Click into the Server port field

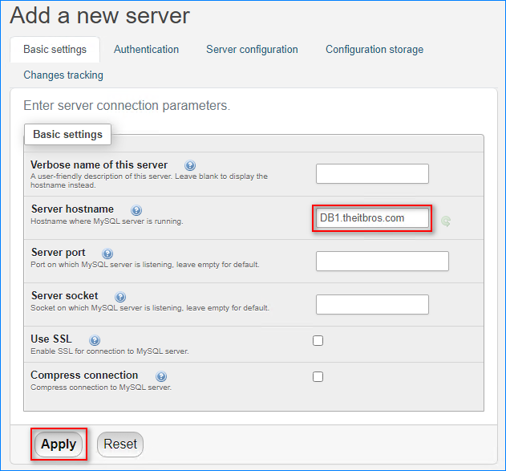[382, 261]
